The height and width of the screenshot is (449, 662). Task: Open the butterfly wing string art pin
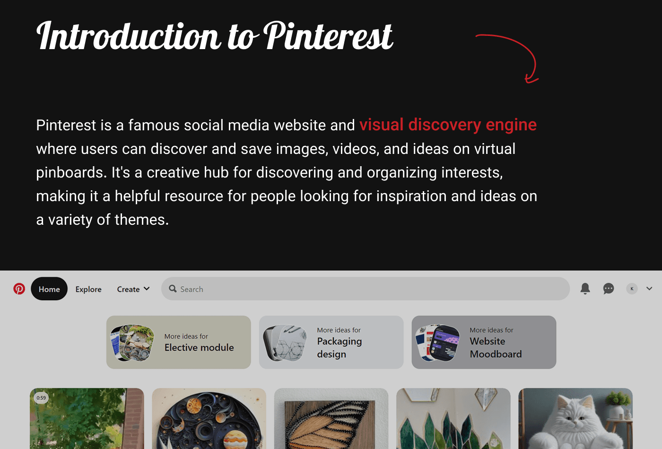tap(331, 418)
